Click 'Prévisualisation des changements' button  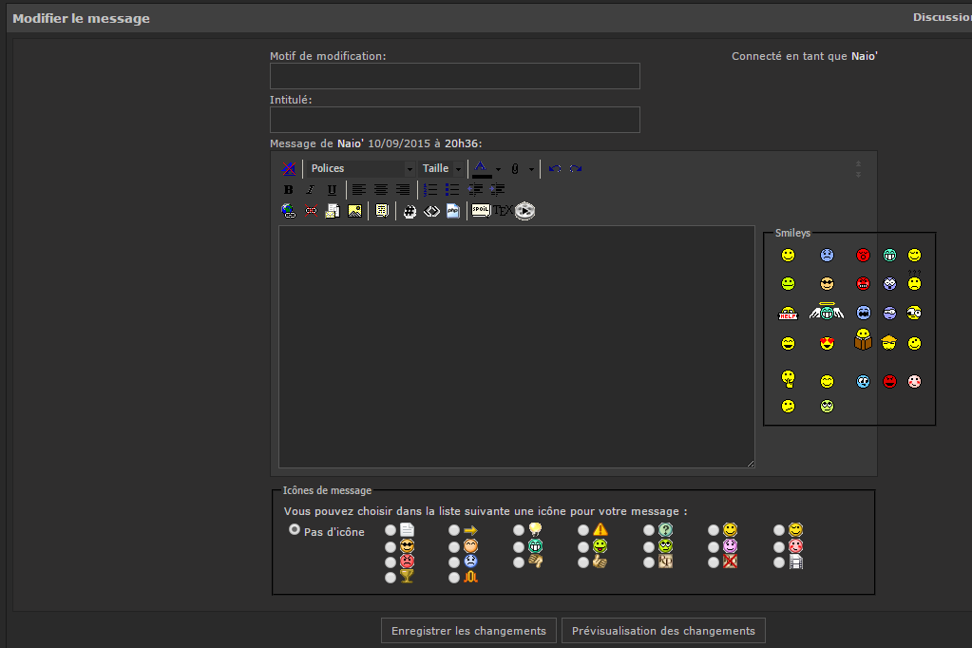[663, 631]
